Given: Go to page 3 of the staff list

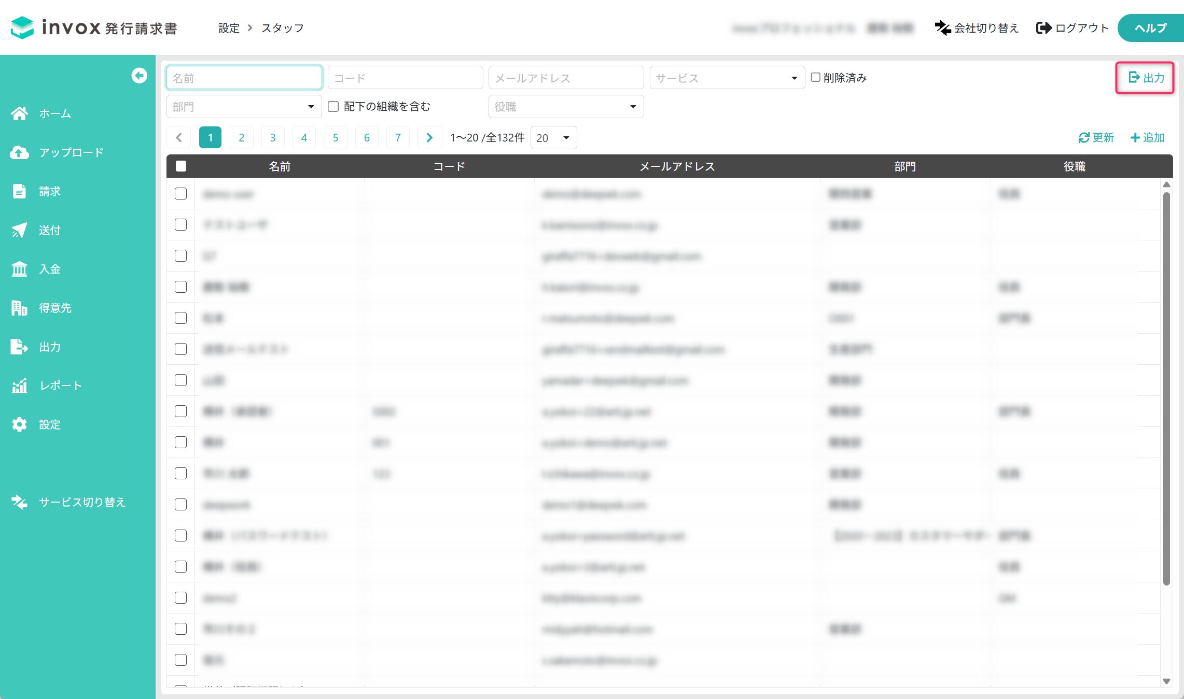Looking at the screenshot, I should 273,138.
